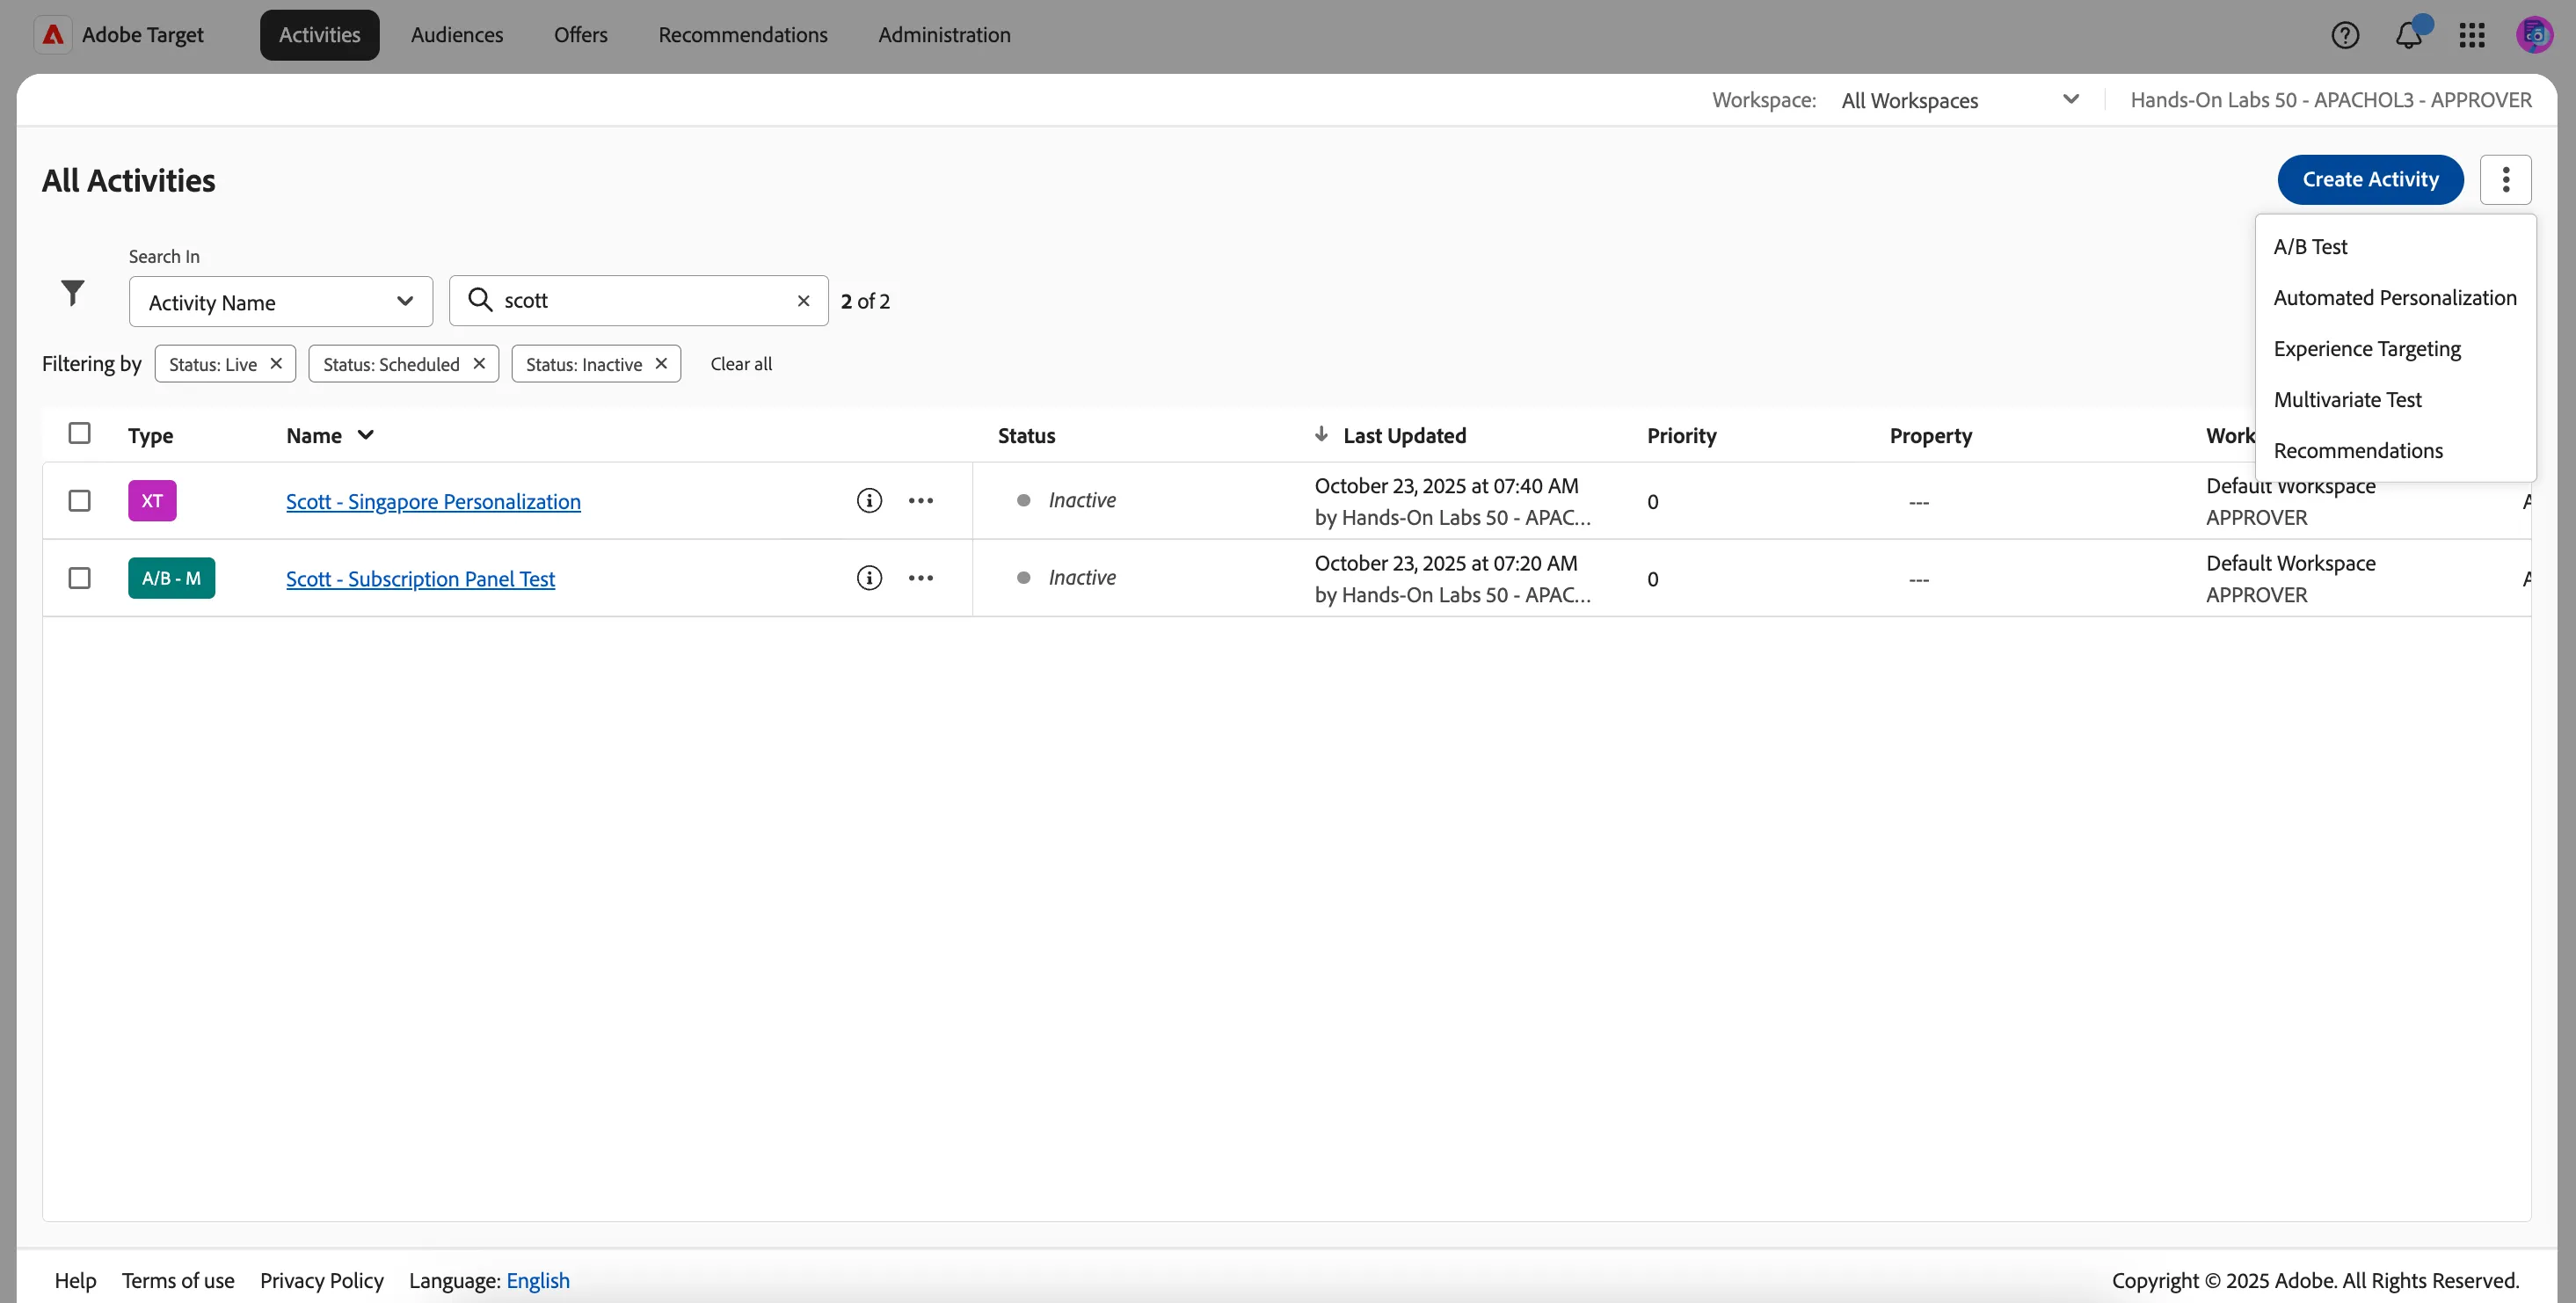Choose Automated Personalization from the menu
Screen dimensions: 2576x1303
tap(2396, 298)
